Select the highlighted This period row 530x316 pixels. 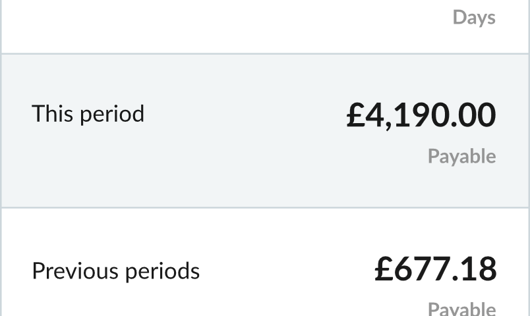click(265, 130)
